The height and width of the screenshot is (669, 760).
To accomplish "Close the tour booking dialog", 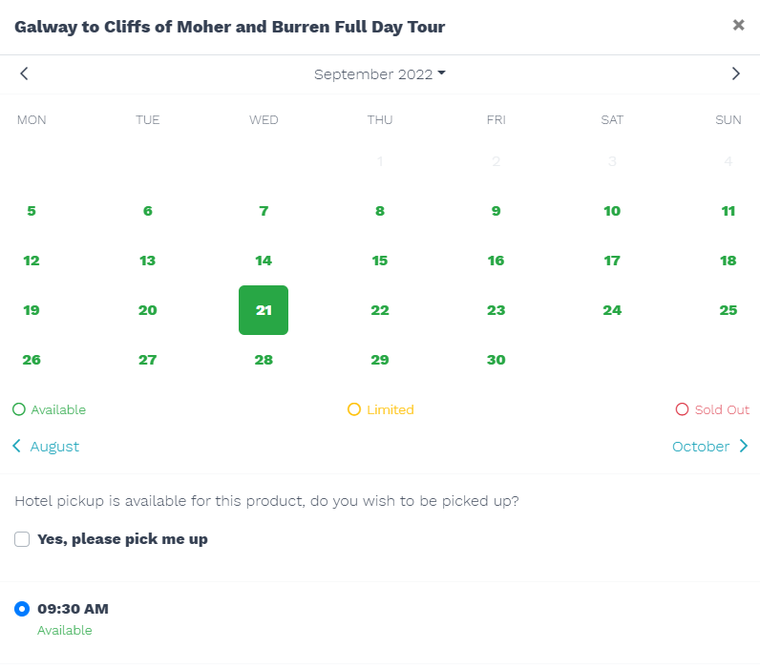I will tap(738, 25).
